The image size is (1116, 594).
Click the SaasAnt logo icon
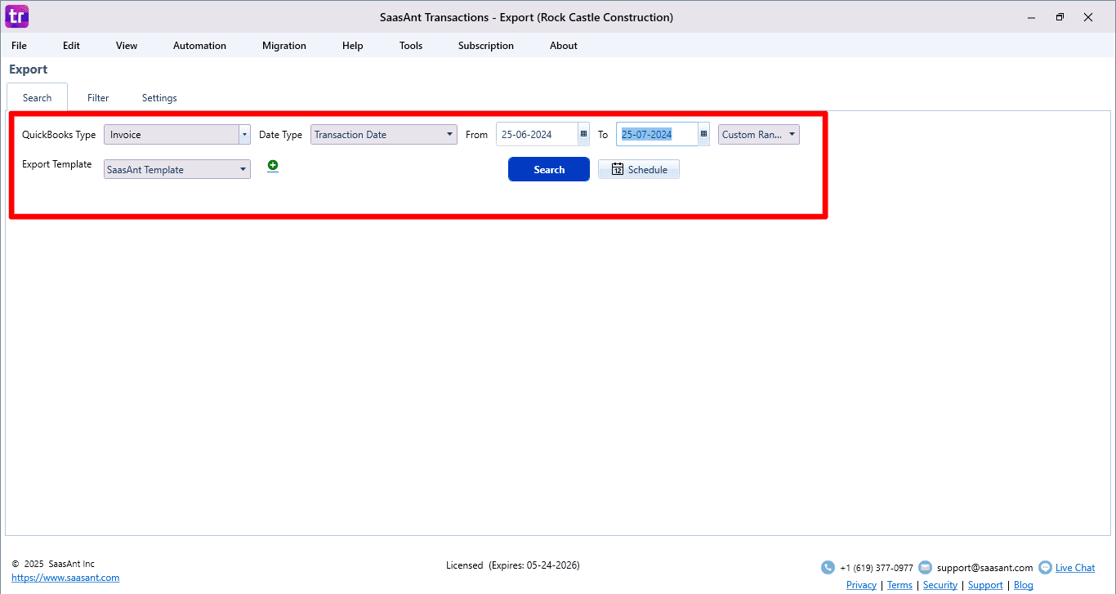click(16, 16)
